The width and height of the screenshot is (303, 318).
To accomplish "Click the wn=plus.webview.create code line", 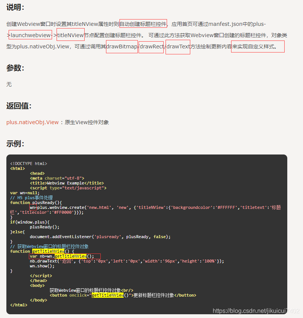I will 145,210.
